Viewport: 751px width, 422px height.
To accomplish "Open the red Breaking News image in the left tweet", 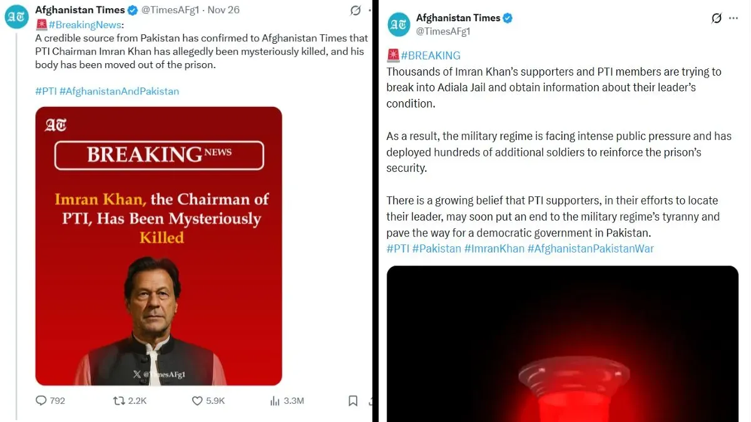I will [158, 246].
